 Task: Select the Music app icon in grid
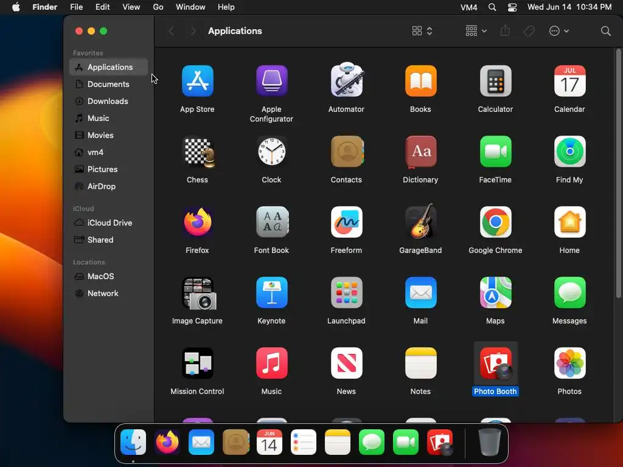pos(272,363)
